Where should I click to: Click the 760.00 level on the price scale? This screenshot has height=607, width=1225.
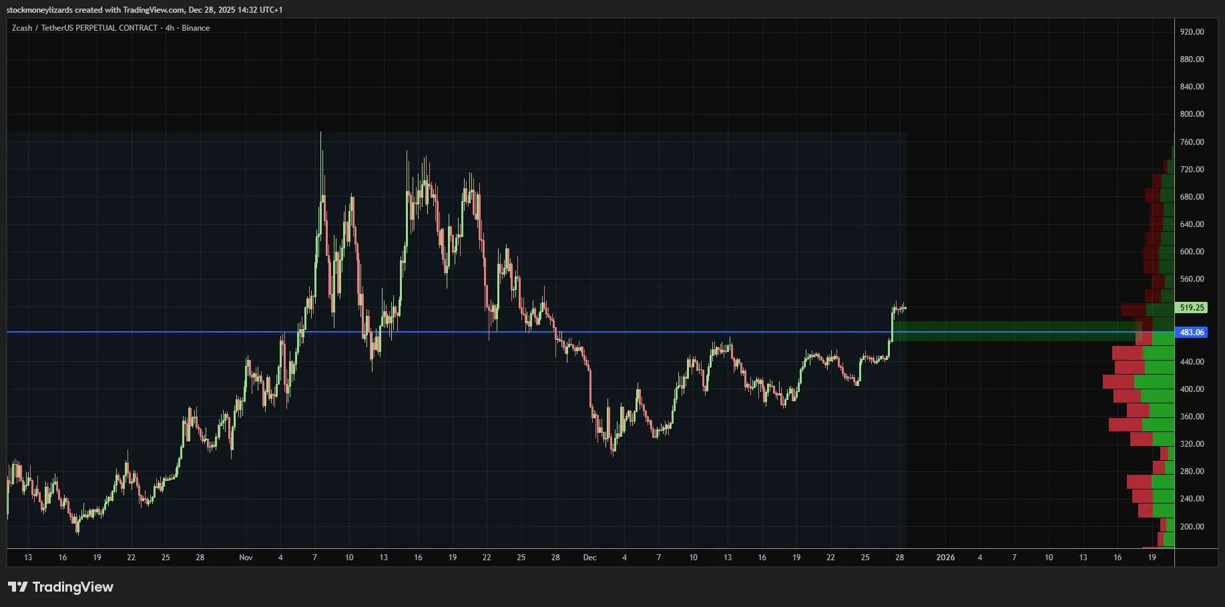pyautogui.click(x=1195, y=142)
